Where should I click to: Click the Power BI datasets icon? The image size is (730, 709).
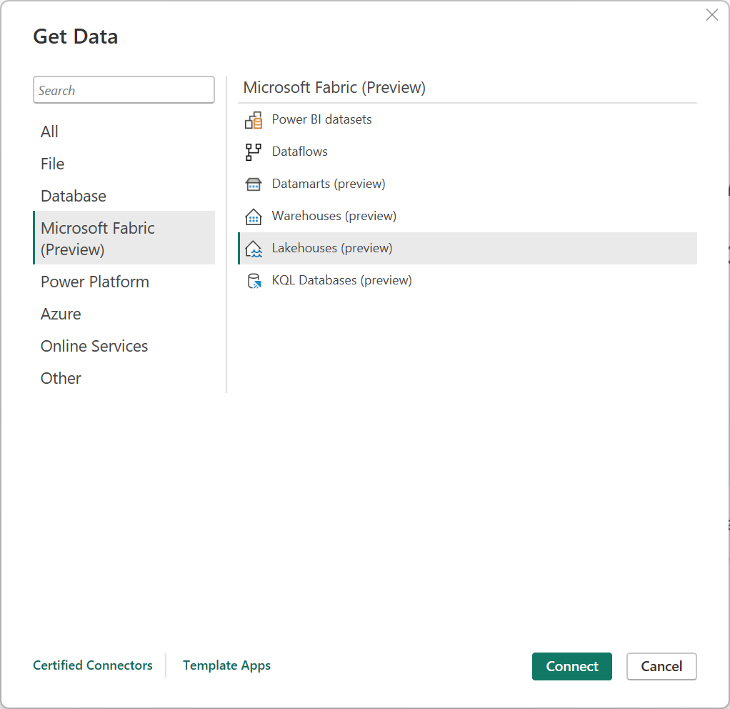click(x=254, y=120)
